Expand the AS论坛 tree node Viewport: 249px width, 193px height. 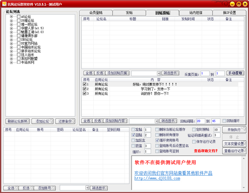11,17
